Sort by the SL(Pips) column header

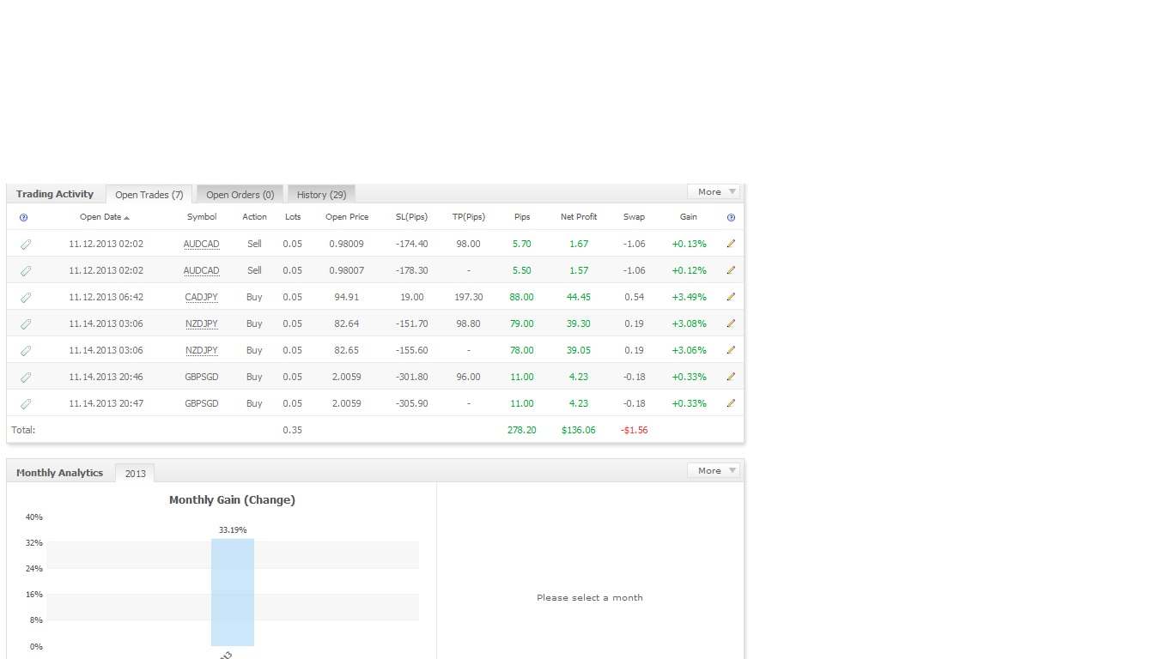click(411, 217)
